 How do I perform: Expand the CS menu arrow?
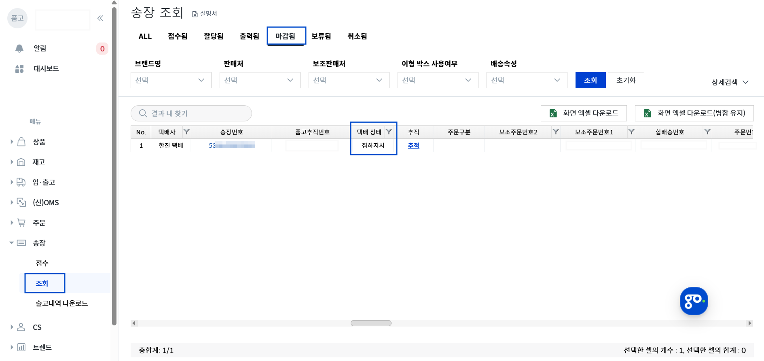click(12, 327)
